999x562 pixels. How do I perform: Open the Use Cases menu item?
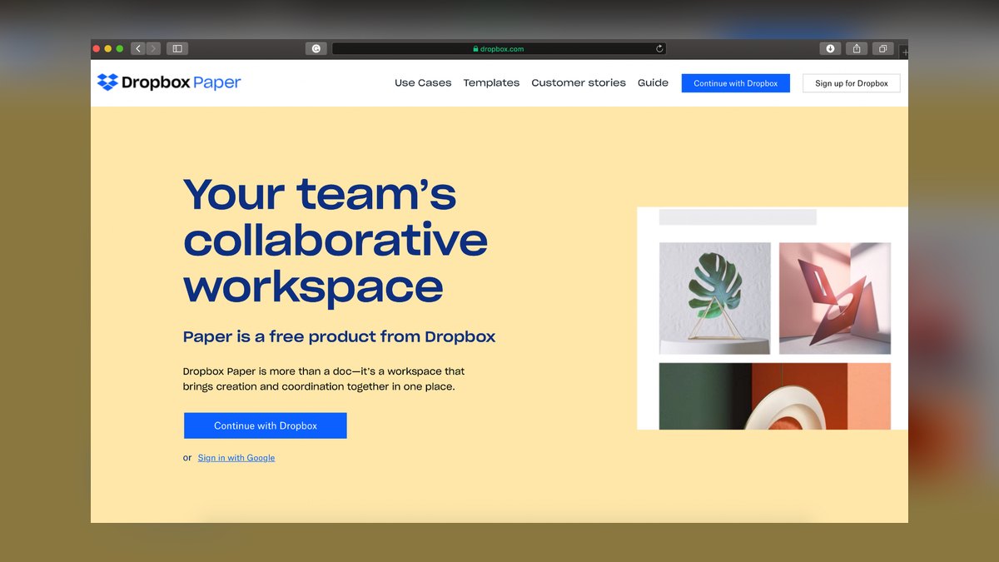[423, 82]
